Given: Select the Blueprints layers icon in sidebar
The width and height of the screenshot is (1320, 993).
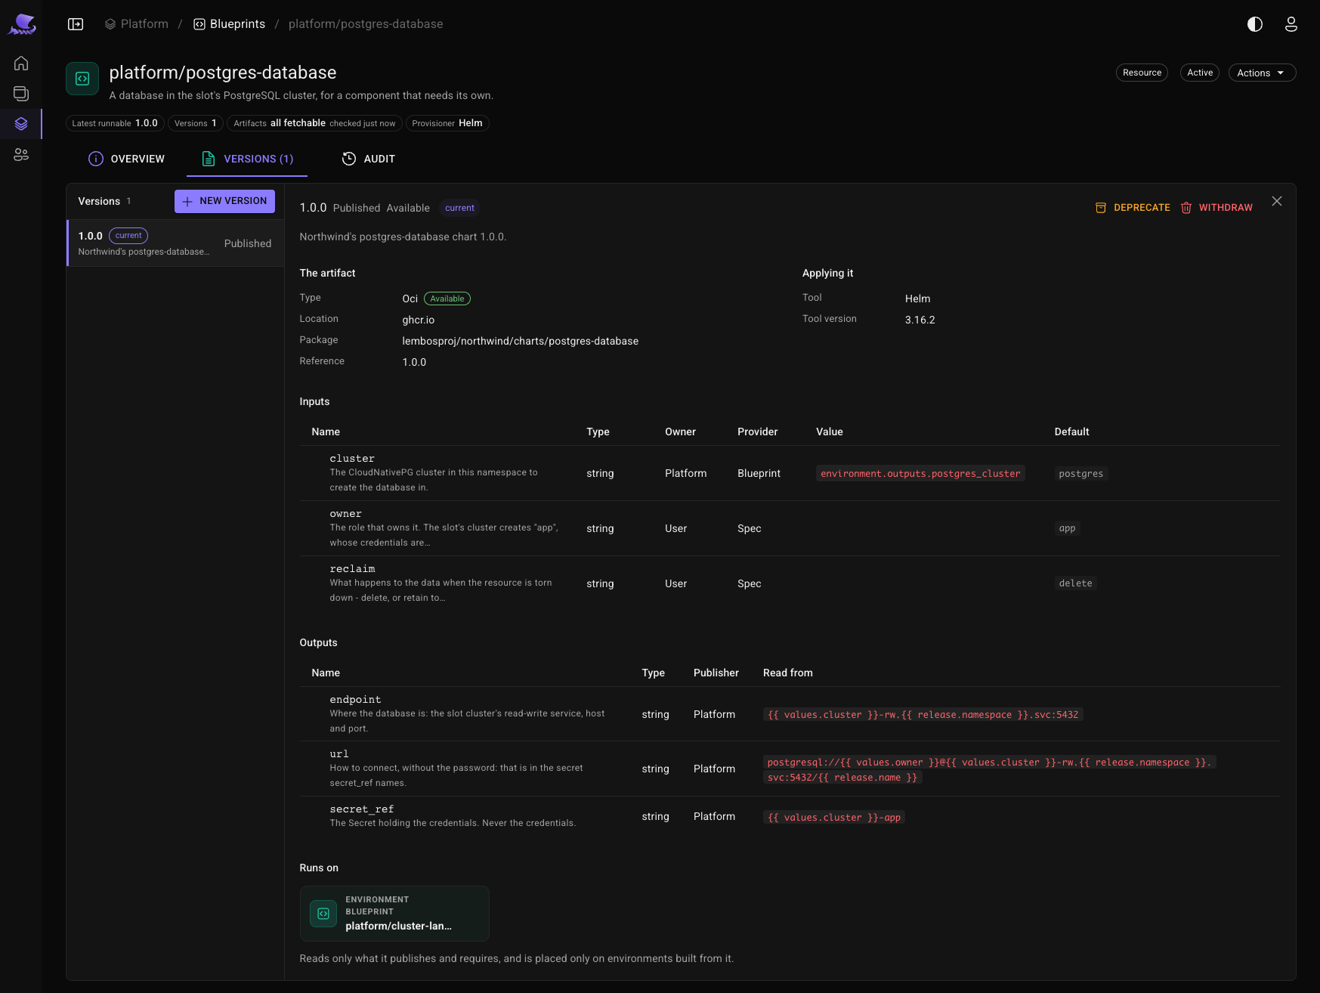Looking at the screenshot, I should (21, 124).
